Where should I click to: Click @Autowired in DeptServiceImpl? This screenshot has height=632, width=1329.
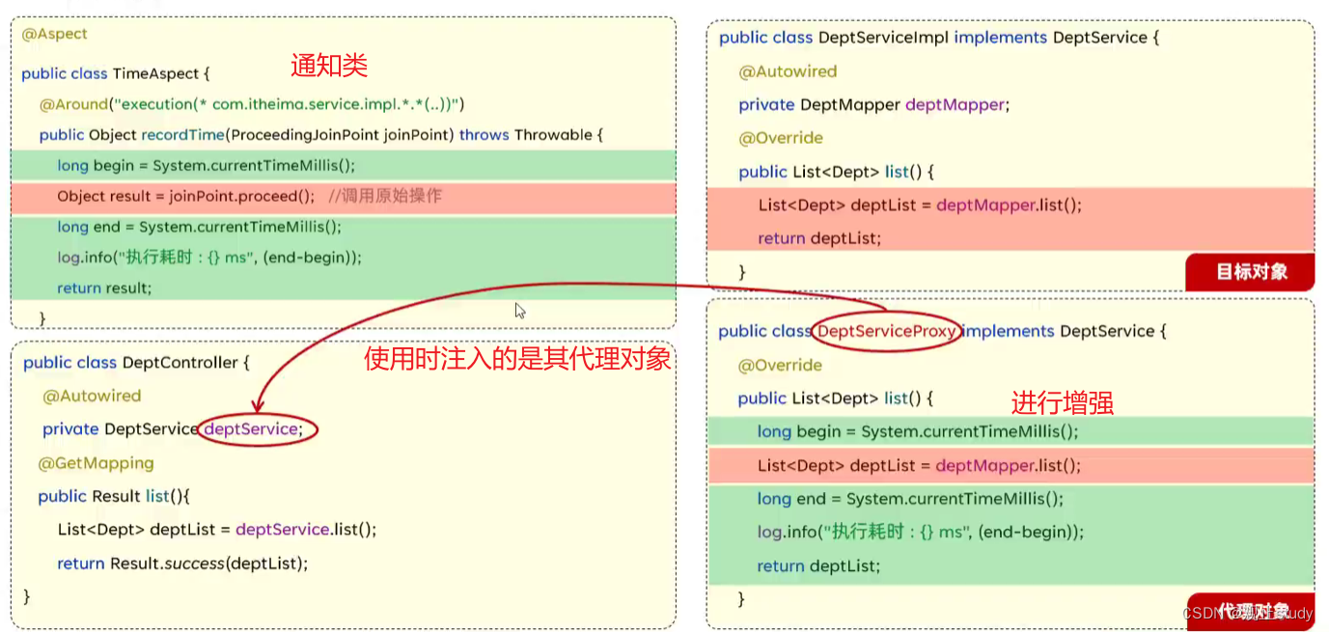[x=788, y=71]
